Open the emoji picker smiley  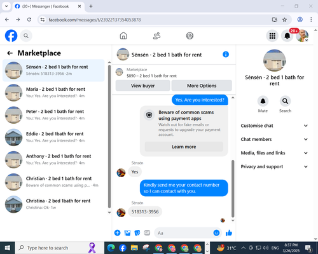pos(216,233)
